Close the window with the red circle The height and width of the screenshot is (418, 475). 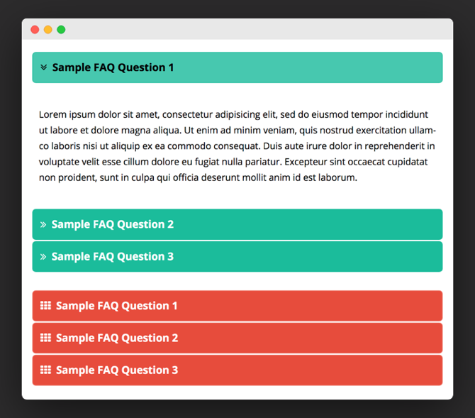click(35, 29)
